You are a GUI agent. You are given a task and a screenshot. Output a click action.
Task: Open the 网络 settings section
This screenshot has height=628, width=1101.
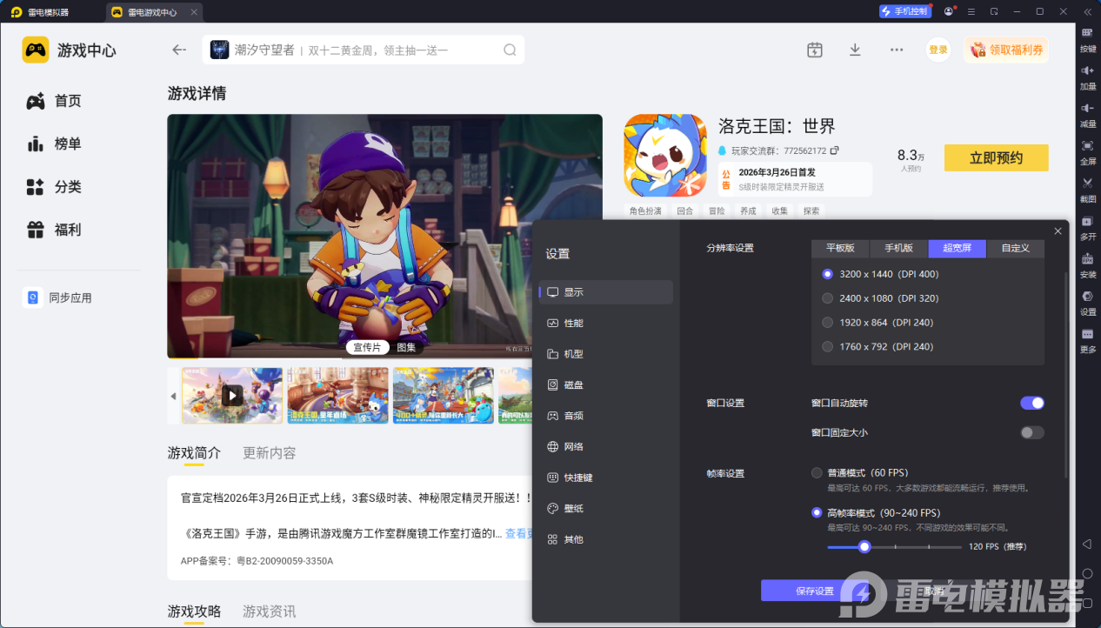[x=606, y=446]
